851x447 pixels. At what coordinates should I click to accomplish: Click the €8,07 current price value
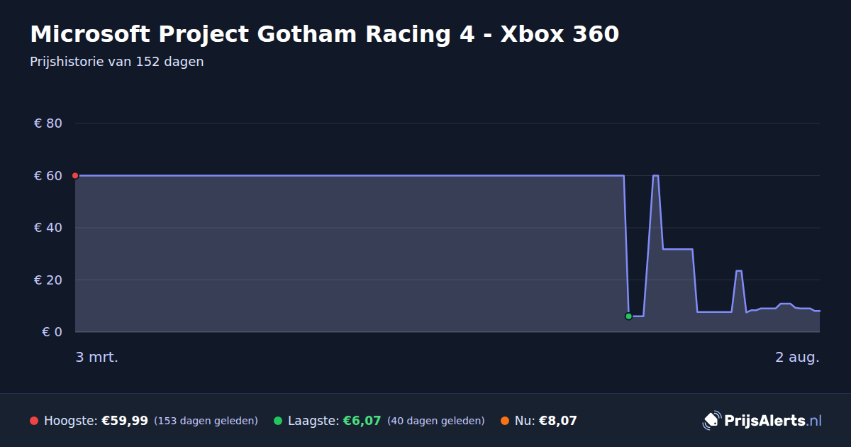click(x=558, y=421)
